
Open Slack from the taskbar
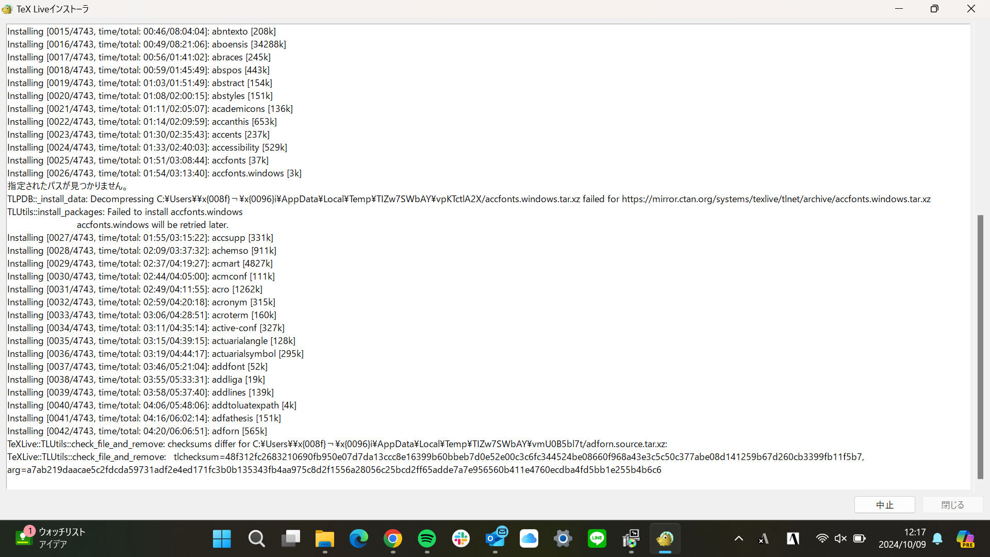[461, 539]
